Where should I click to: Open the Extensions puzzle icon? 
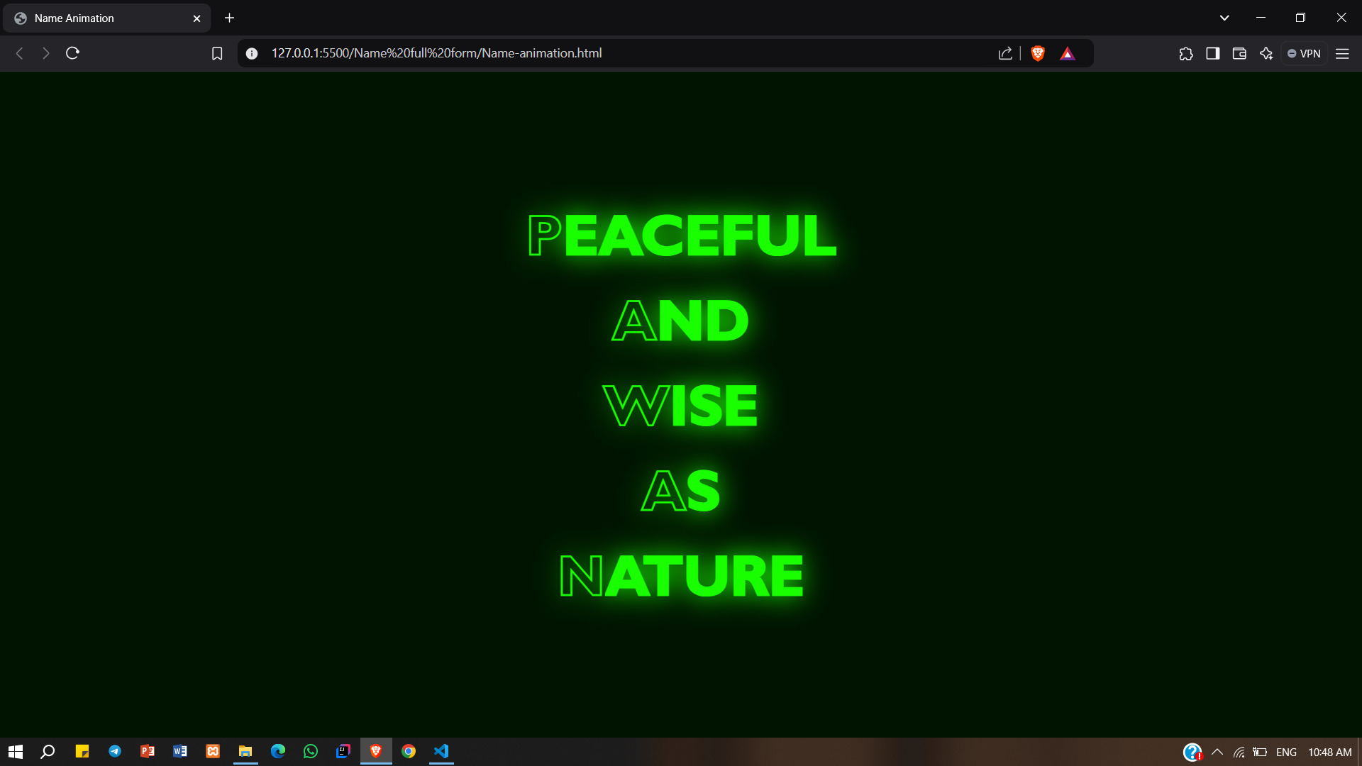coord(1186,53)
